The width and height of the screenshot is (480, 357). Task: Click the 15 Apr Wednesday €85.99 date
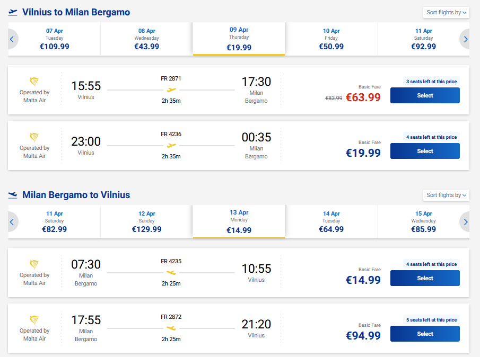423,222
